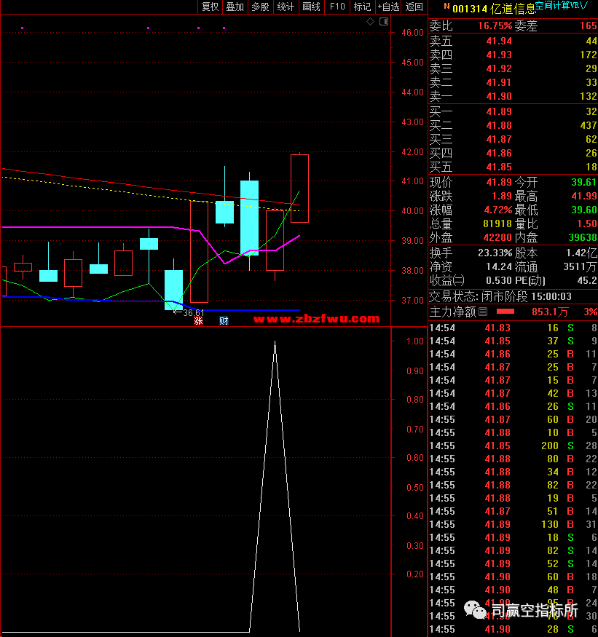Click the 46.00 price axis label
The image size is (598, 637).
412,33
